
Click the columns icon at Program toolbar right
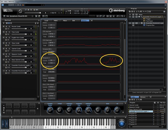point(164,11)
